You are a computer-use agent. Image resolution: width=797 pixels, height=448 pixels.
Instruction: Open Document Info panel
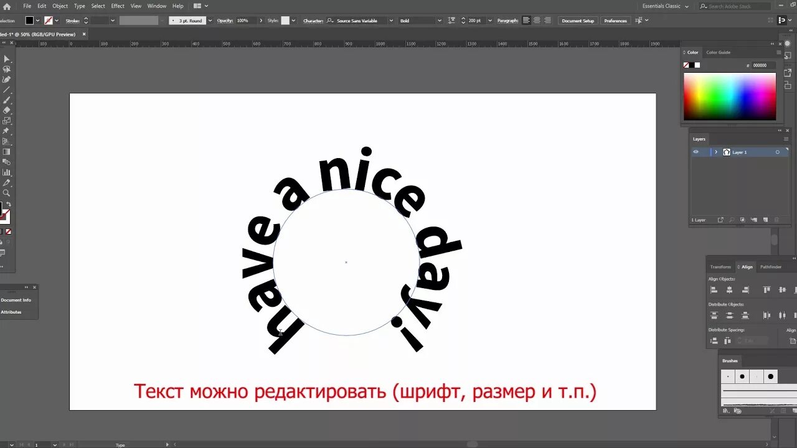pos(16,300)
